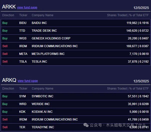Select IRIDIUM COMMUNICATIONS INC in ARKK table

[55, 46]
